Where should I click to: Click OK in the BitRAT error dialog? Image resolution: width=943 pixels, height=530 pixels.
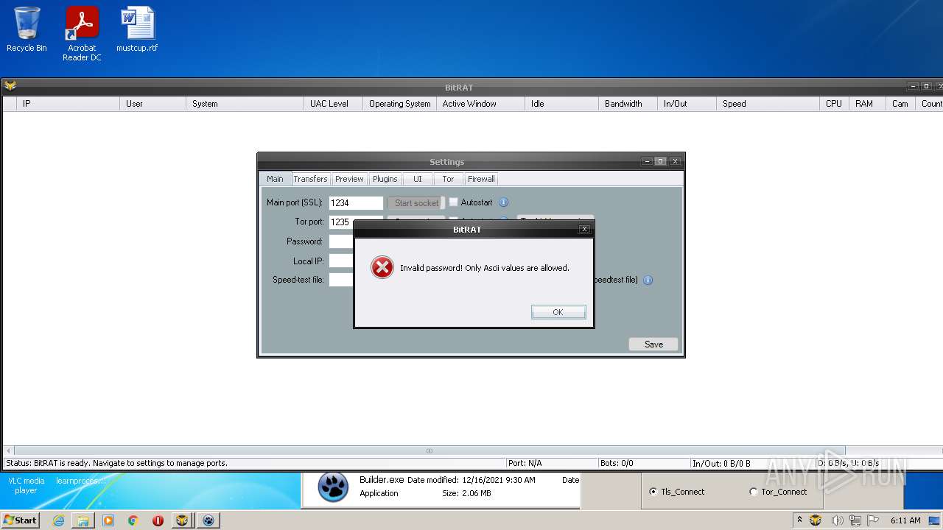point(558,312)
